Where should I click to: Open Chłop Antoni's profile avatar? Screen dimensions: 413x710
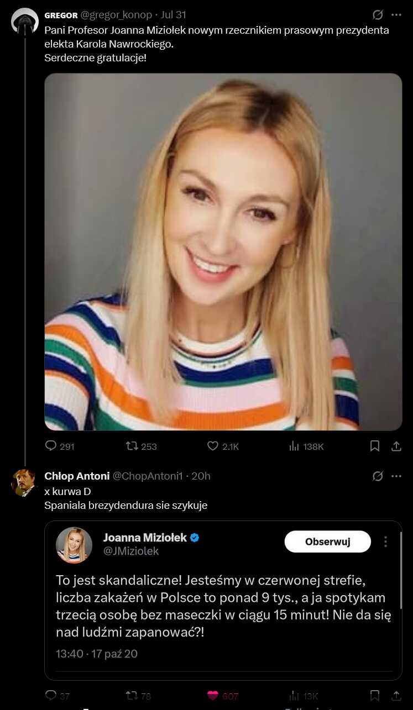24,483
